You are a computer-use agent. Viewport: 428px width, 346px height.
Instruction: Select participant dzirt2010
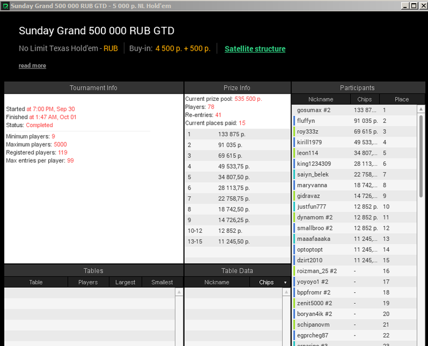354,260
